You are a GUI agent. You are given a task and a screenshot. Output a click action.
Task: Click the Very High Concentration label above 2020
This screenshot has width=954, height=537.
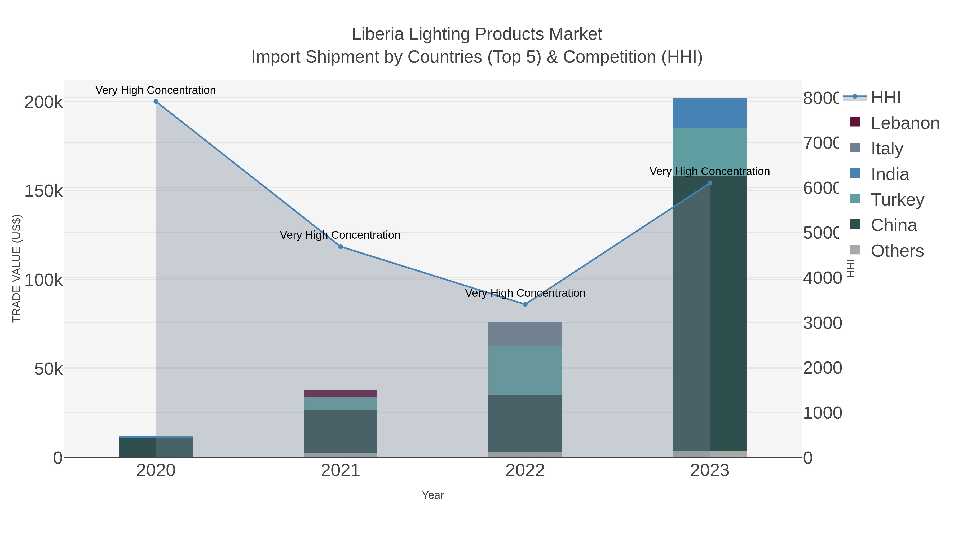click(x=156, y=90)
